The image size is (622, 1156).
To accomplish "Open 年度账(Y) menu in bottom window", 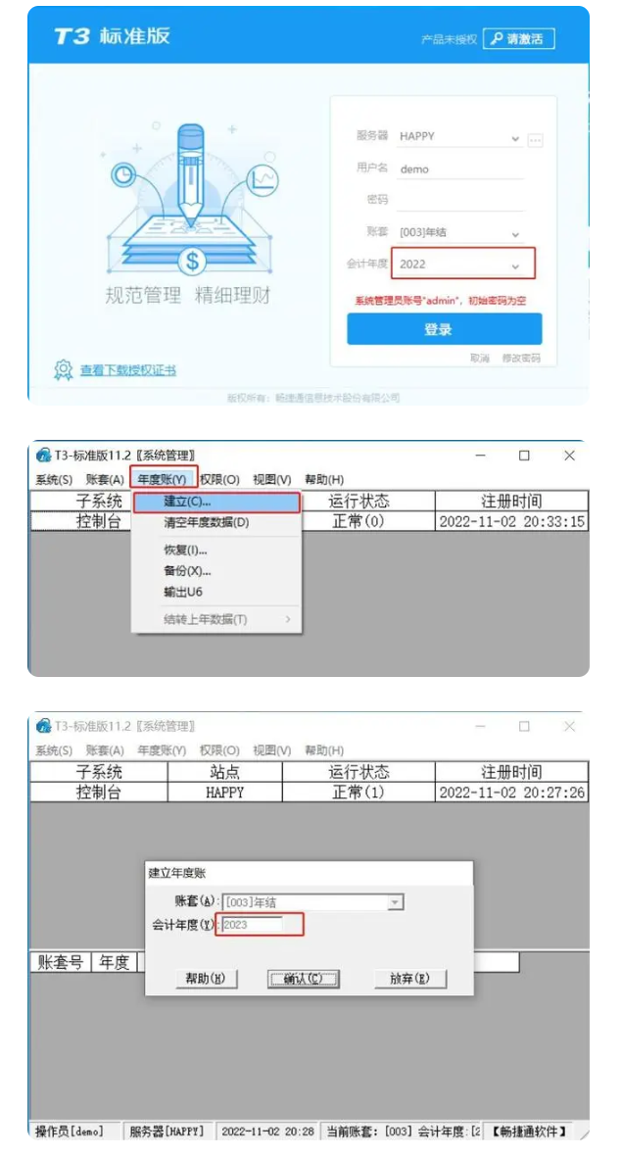I will coord(162,750).
